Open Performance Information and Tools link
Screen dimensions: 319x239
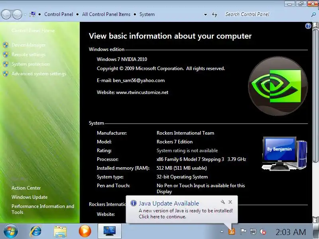tap(43, 209)
